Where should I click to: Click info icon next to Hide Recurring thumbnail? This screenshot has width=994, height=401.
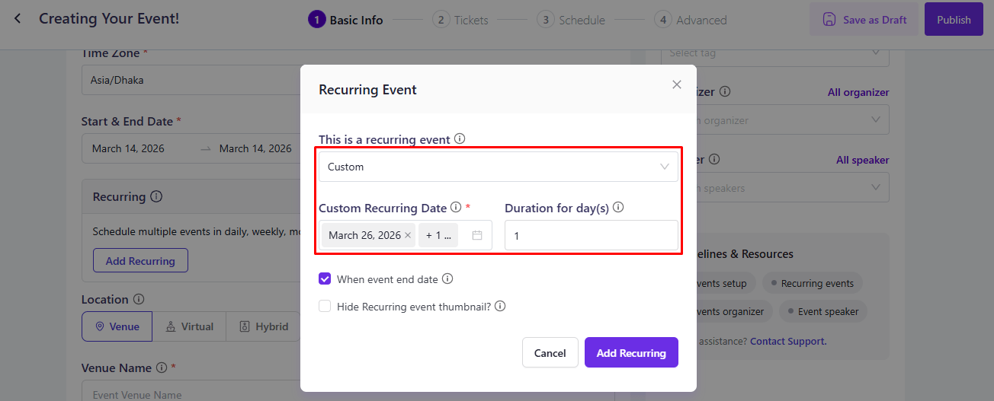tap(500, 306)
